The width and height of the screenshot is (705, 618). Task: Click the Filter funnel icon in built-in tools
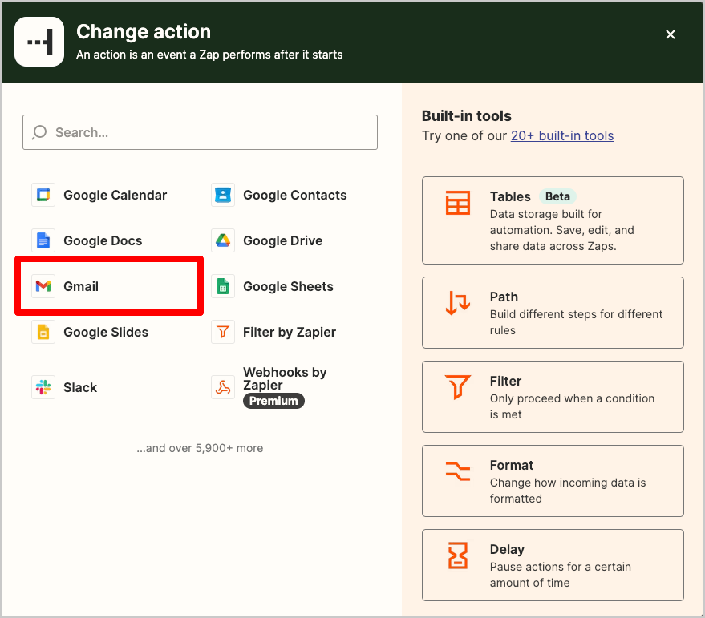pyautogui.click(x=458, y=386)
